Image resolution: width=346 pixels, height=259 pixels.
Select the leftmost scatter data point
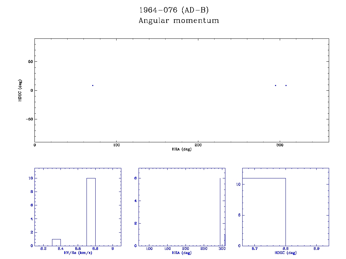click(93, 85)
